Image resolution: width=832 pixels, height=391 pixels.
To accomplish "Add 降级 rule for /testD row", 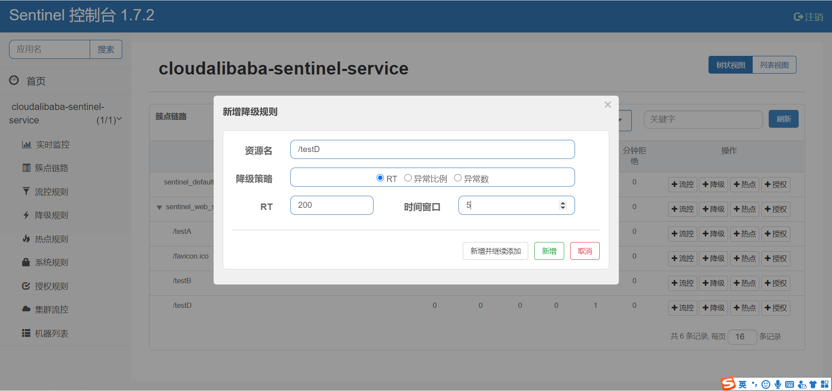I will pos(714,308).
